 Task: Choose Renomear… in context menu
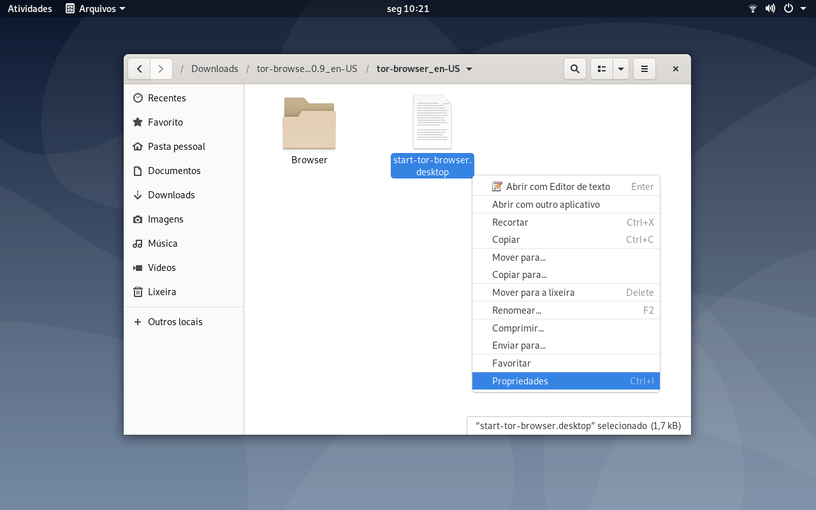click(x=566, y=310)
